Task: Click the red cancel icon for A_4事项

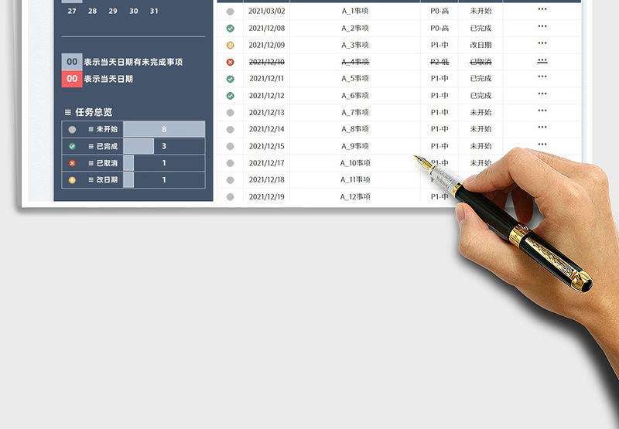Action: click(230, 62)
